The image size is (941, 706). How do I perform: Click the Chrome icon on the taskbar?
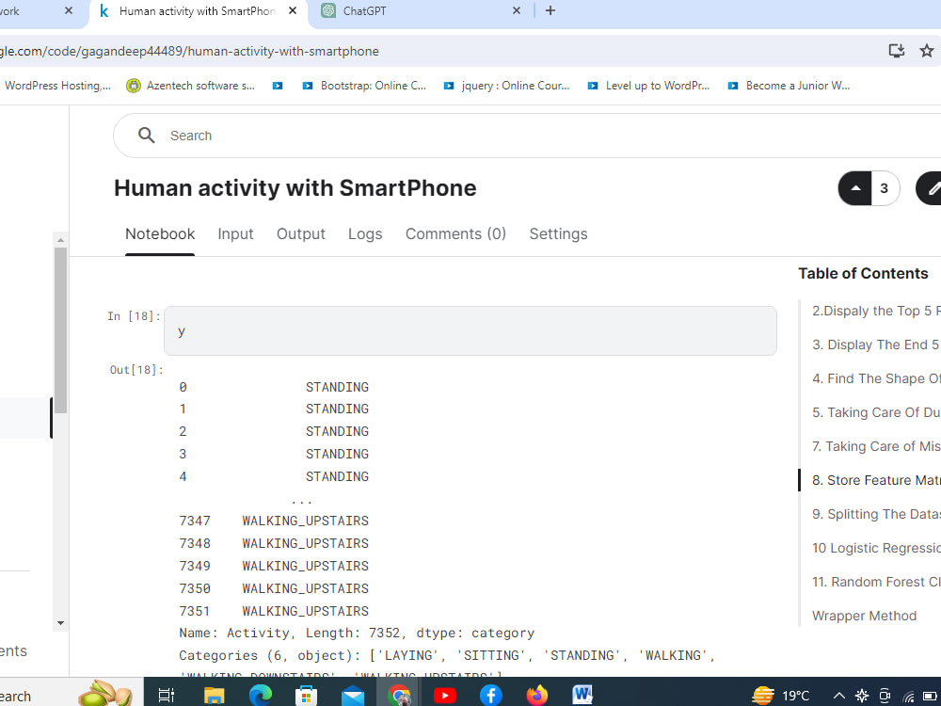(x=399, y=696)
